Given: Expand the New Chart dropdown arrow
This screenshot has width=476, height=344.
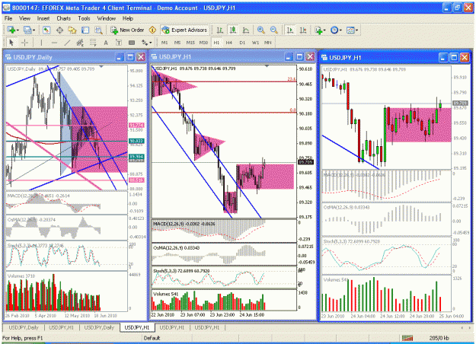Looking at the screenshot, I should (x=18, y=30).
